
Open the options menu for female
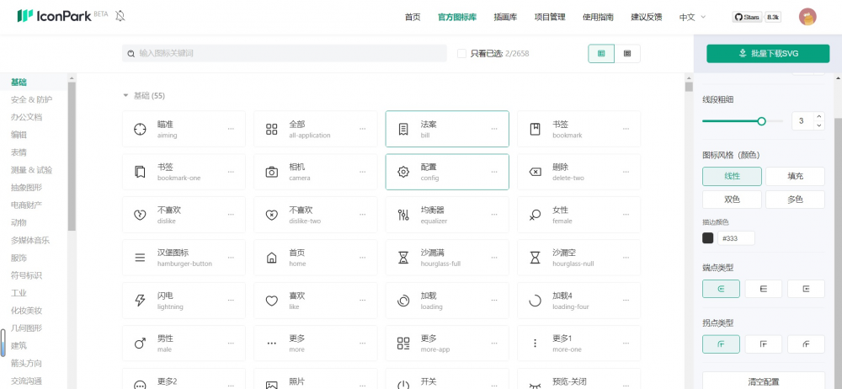(626, 215)
